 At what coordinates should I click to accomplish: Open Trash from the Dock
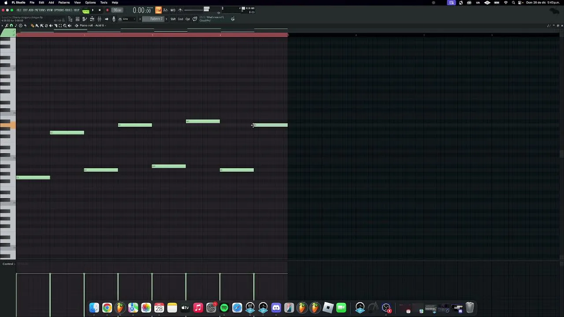(470, 307)
